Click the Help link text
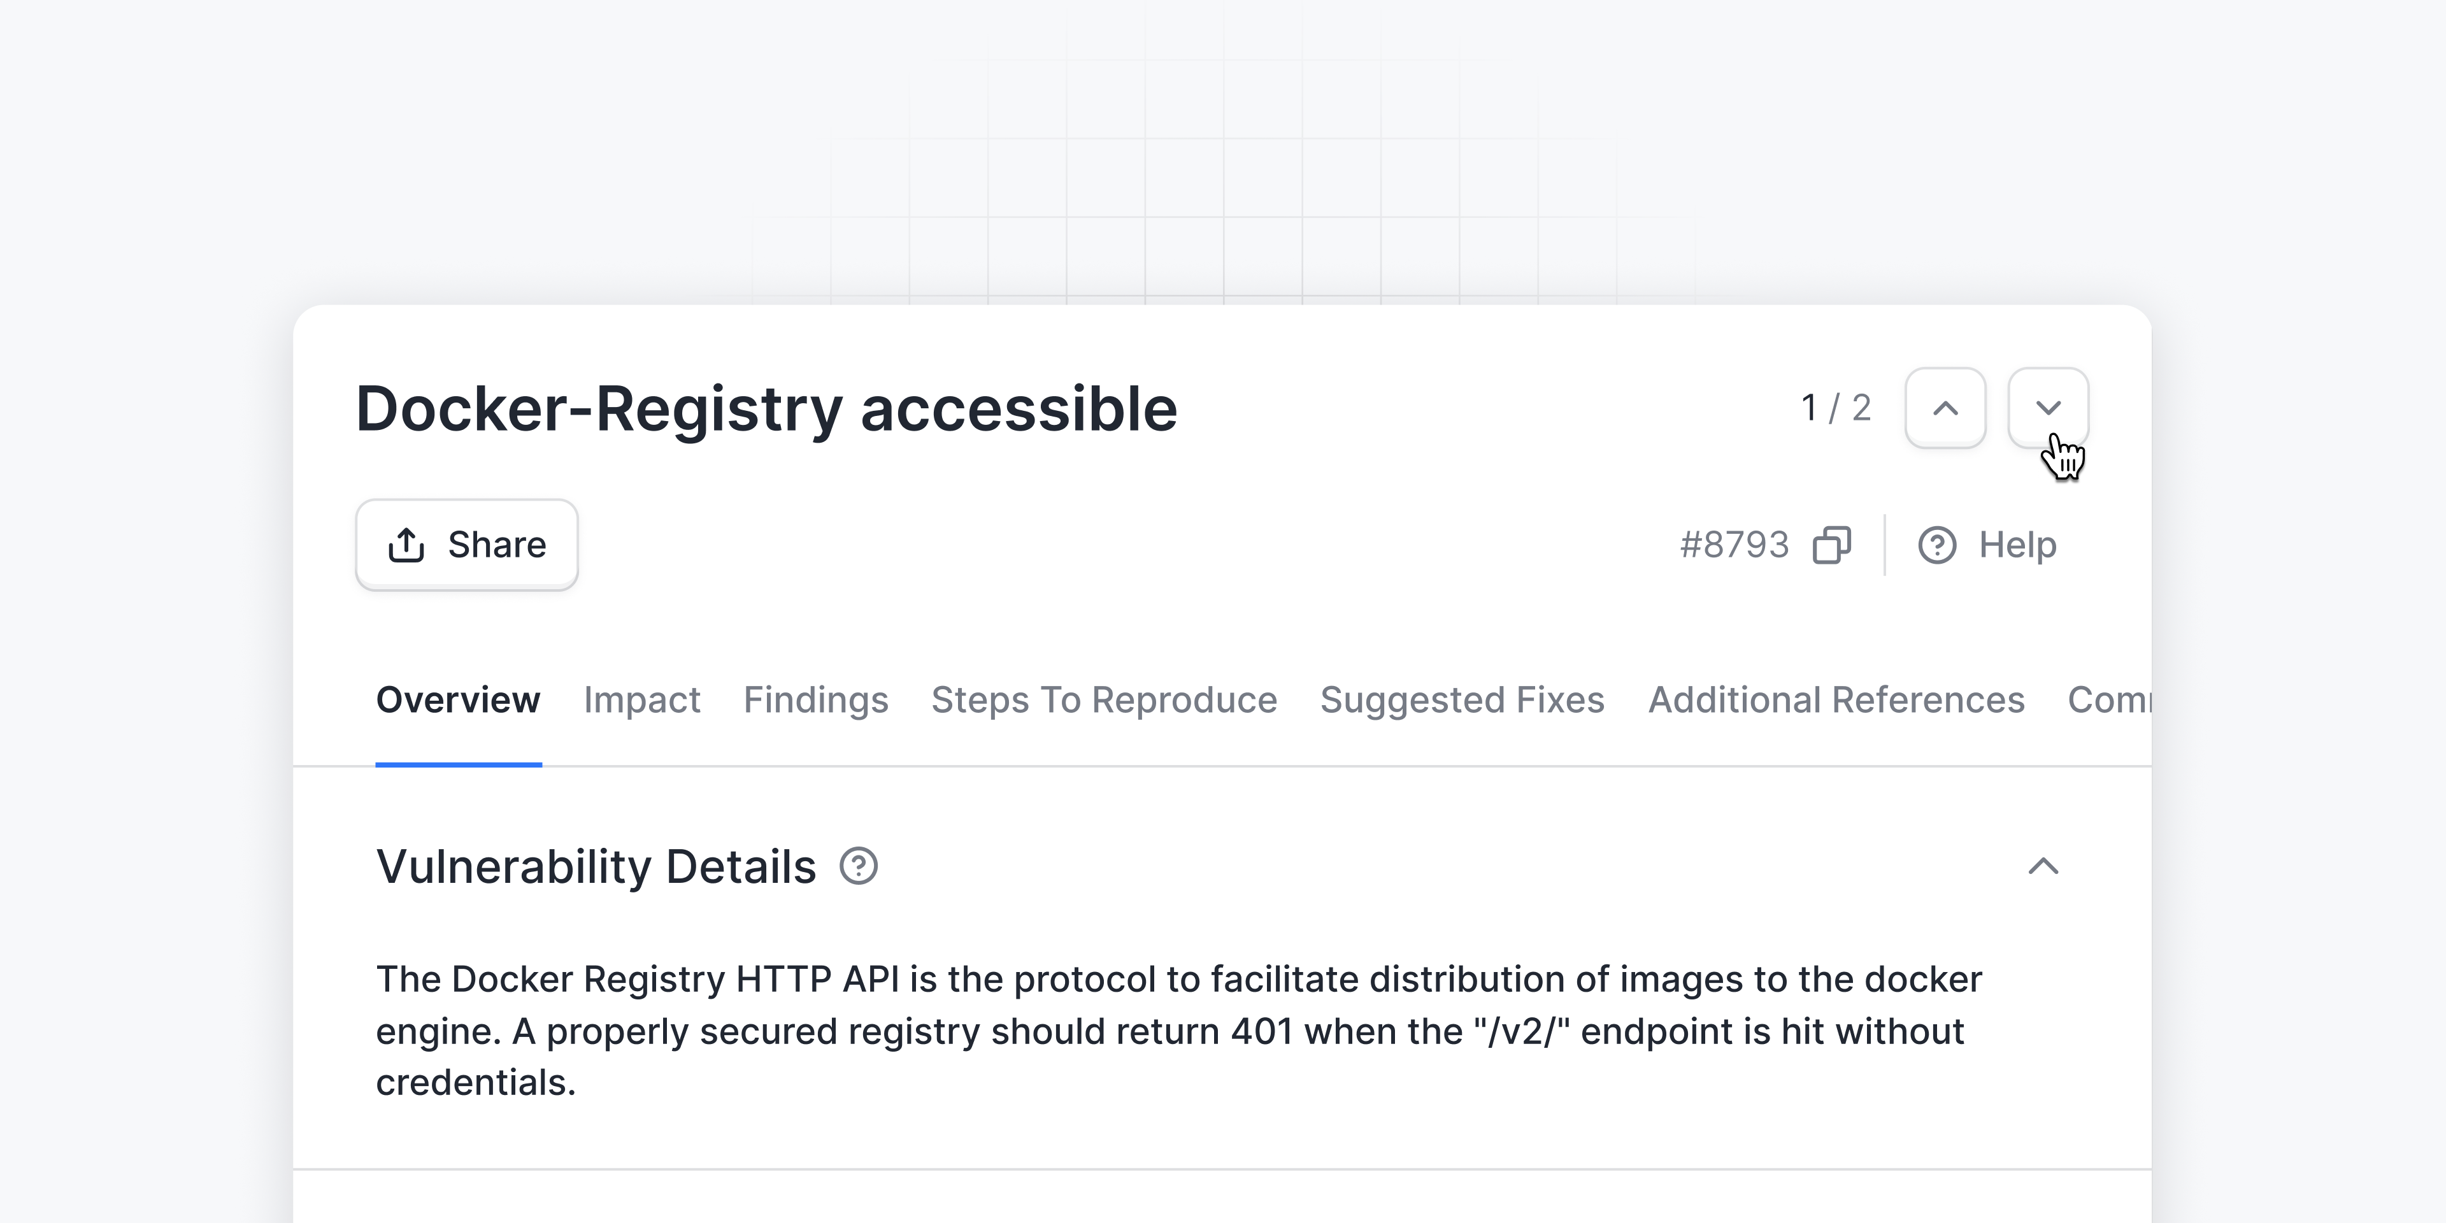The height and width of the screenshot is (1223, 2446). pos(2018,545)
